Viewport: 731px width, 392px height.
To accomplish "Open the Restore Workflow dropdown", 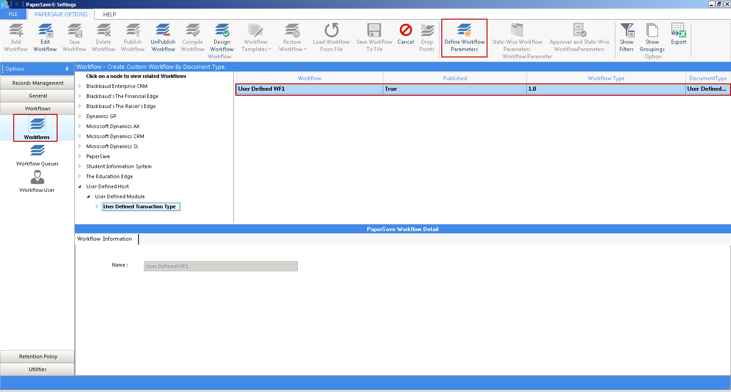I will 292,37.
